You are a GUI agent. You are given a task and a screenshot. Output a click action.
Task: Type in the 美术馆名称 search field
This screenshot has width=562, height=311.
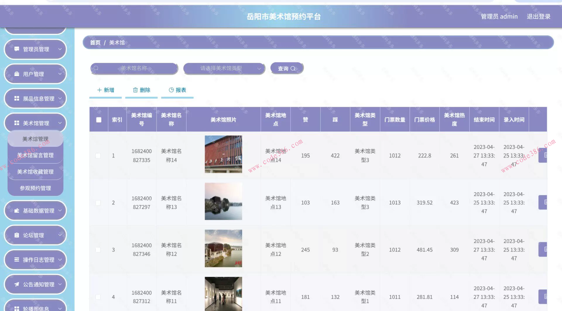[135, 68]
